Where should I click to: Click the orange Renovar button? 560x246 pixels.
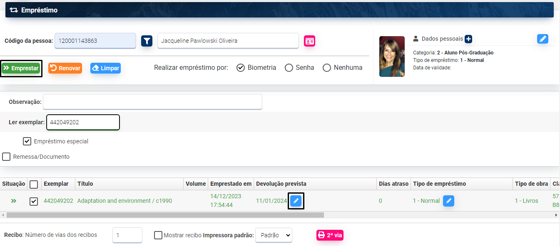tap(65, 68)
